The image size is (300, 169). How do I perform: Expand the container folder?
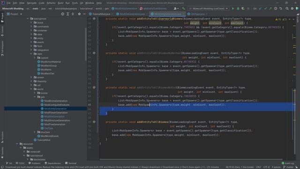31,31
